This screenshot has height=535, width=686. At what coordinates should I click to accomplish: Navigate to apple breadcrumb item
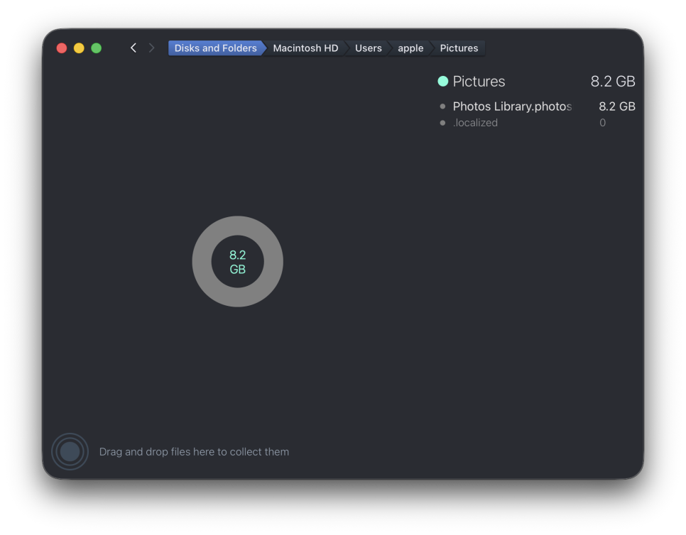pos(410,48)
